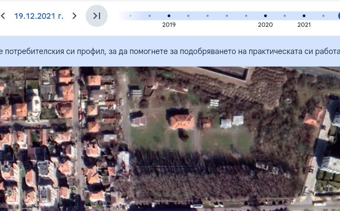Image resolution: width=340 pixels, height=211 pixels.
Task: Select the timeline dot above 2020
Action: point(265,16)
